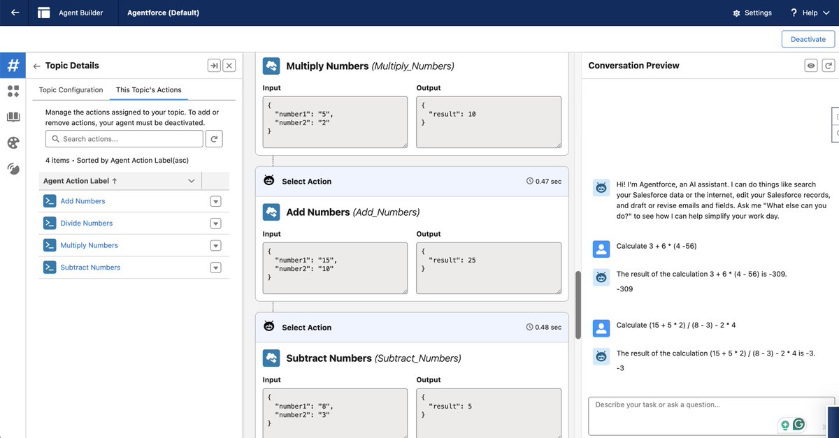
Task: Click the green suggestion bulb icon in message box
Action: click(x=785, y=425)
